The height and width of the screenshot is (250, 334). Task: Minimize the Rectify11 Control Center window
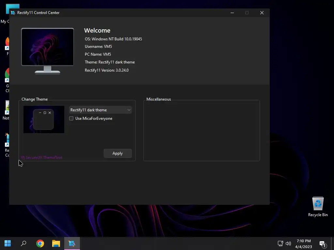coord(232,13)
